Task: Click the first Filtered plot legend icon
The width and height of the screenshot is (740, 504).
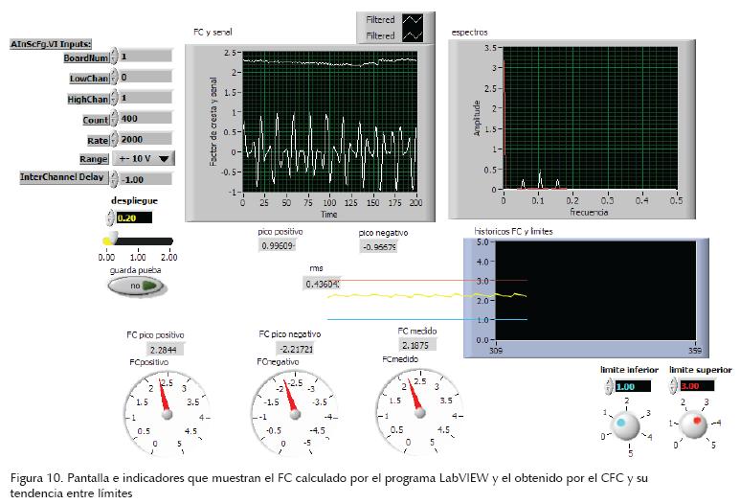Action: [x=414, y=19]
